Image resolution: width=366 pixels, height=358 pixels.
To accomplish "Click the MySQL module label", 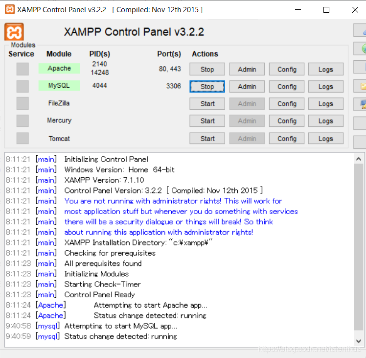I will [x=59, y=85].
